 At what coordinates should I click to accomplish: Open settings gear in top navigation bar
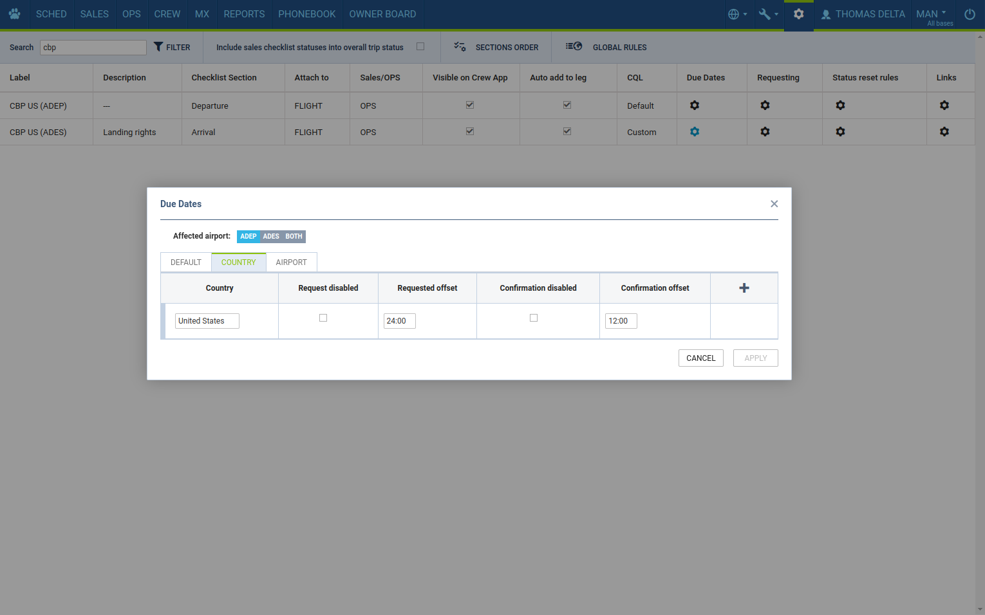pyautogui.click(x=798, y=14)
